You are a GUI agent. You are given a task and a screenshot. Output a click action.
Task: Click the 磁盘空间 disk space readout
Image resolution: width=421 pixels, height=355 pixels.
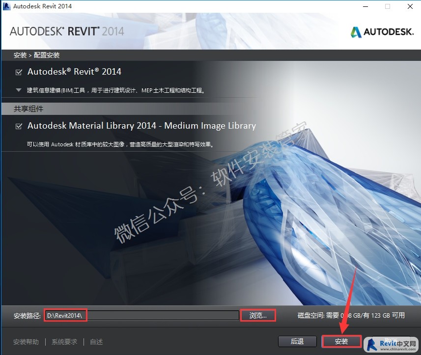pyautogui.click(x=351, y=315)
